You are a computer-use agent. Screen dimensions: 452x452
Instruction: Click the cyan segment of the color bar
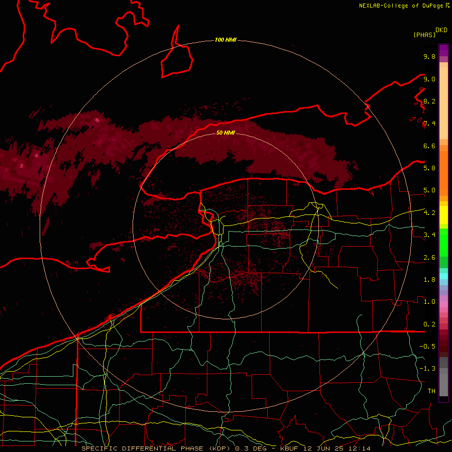click(443, 276)
